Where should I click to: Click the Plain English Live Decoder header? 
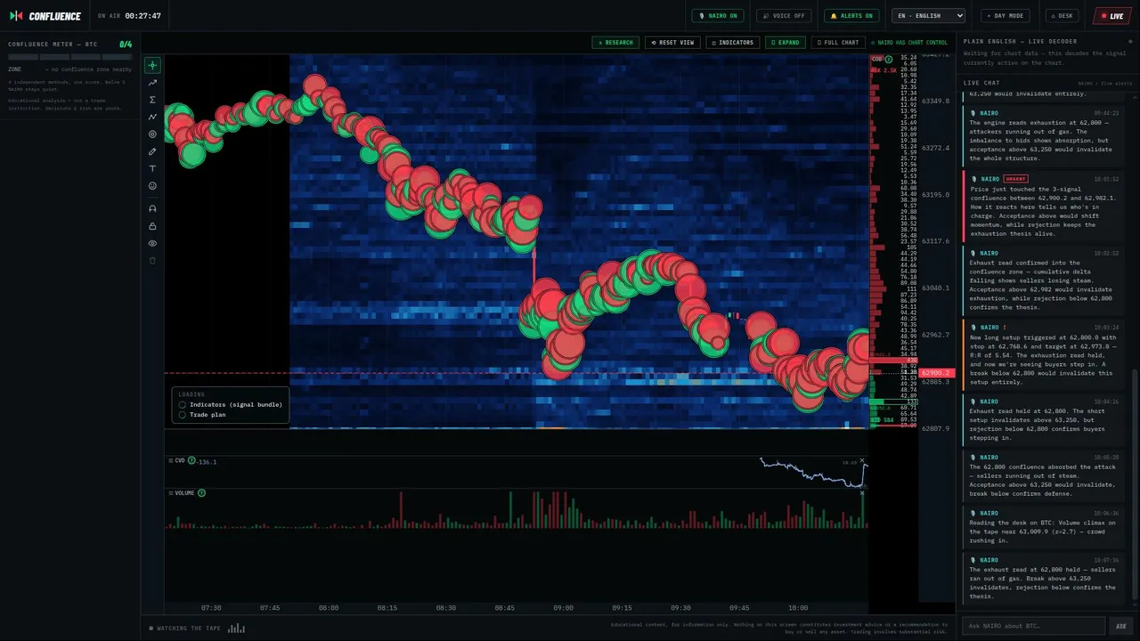[x=1020, y=42]
